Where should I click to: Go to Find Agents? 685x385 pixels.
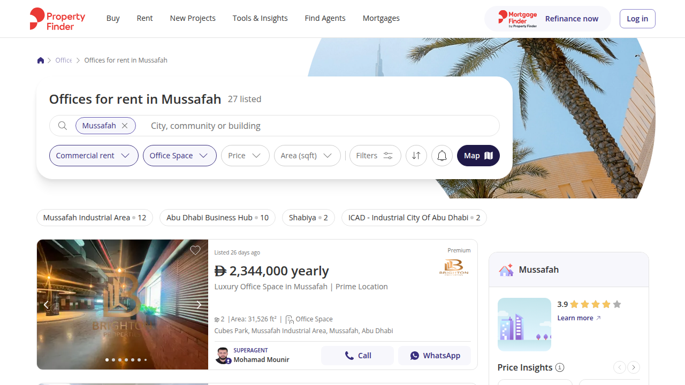click(x=325, y=18)
